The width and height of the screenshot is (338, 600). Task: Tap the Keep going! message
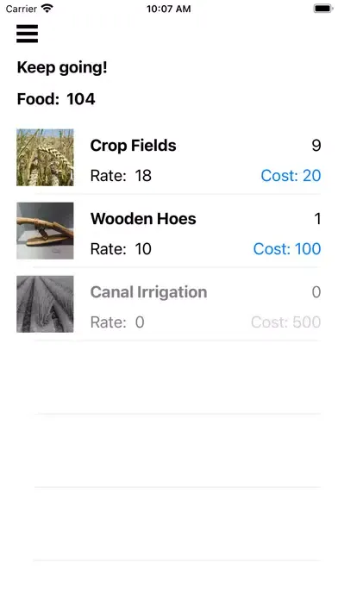[x=62, y=68]
